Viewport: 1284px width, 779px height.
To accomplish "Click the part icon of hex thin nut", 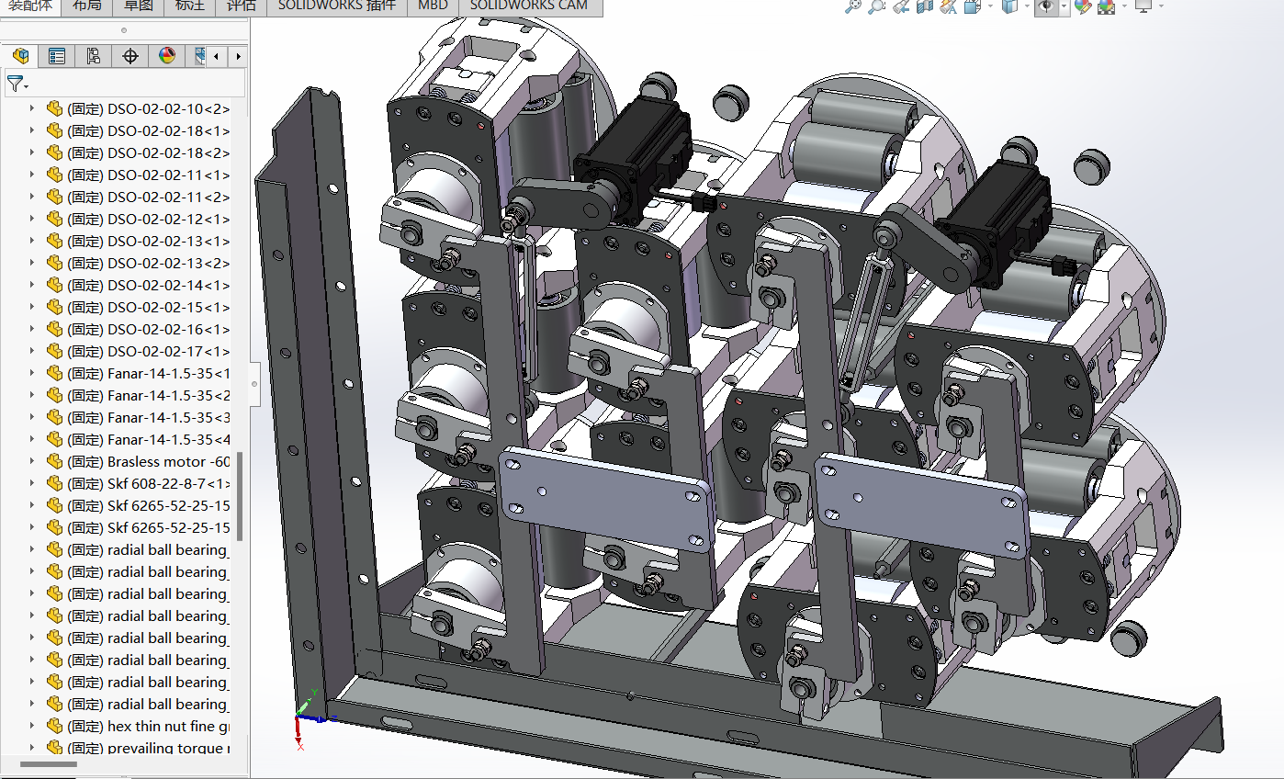I will tap(54, 726).
